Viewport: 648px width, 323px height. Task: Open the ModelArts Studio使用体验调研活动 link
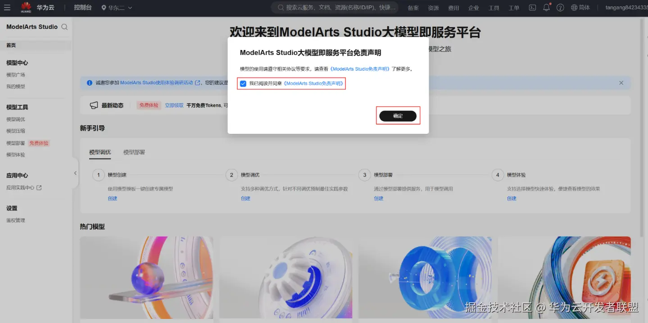(x=156, y=83)
